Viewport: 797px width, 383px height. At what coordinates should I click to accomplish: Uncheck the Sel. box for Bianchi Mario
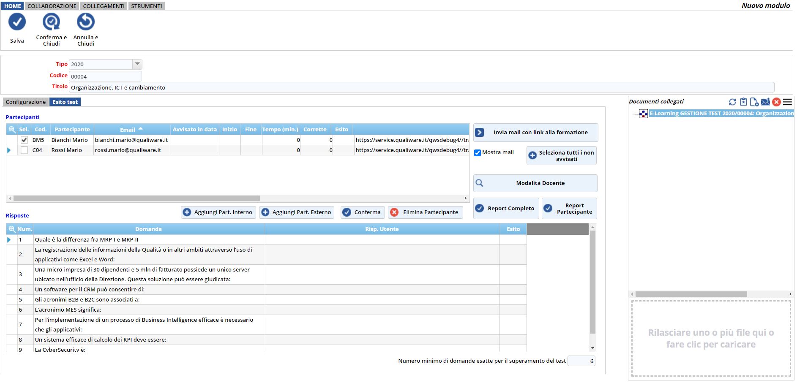pos(24,140)
